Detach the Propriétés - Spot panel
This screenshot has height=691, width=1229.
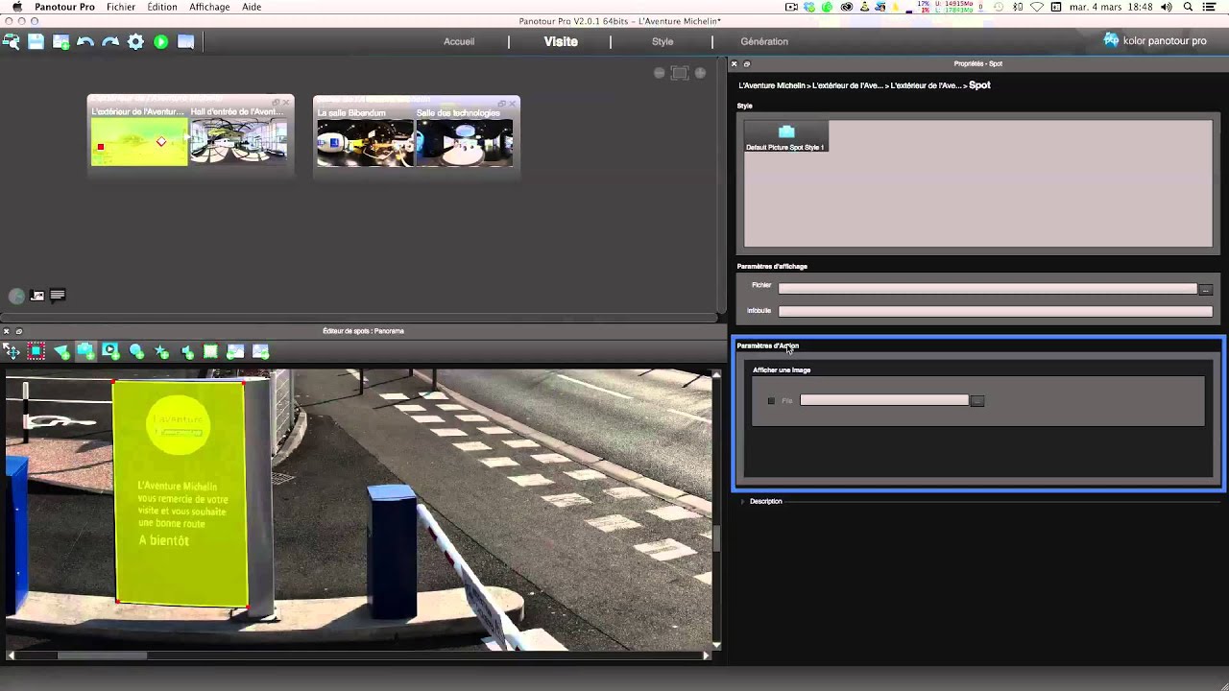(747, 63)
